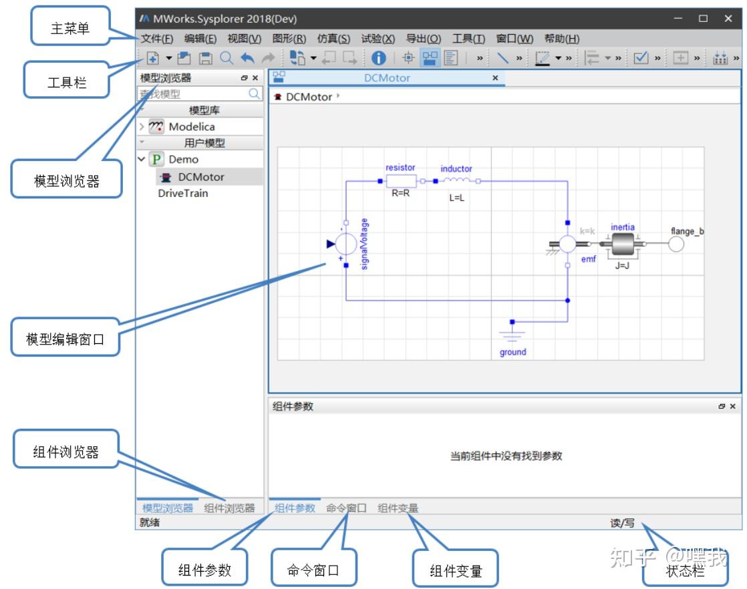
Task: Switch to the 组件变量 tab
Action: click(398, 508)
